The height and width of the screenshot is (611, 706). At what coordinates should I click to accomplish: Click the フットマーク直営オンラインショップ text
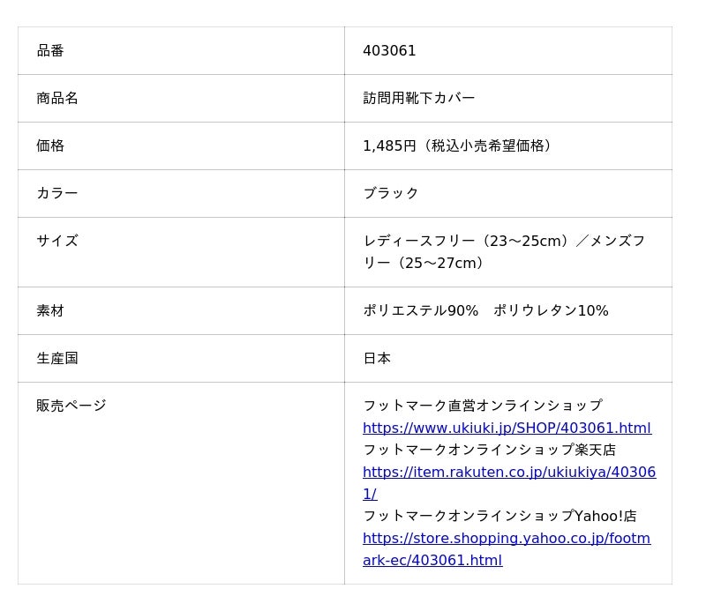pyautogui.click(x=482, y=406)
